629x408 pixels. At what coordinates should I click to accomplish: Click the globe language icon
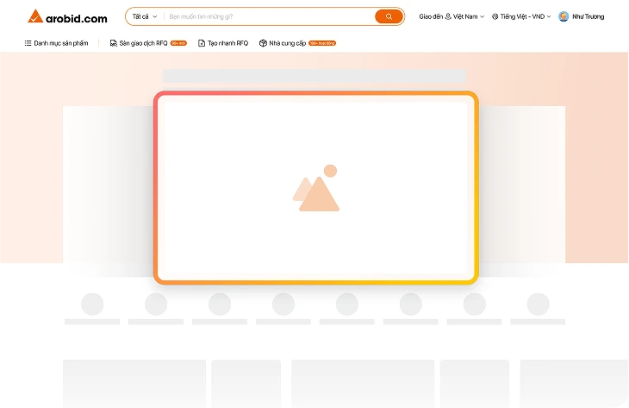495,16
